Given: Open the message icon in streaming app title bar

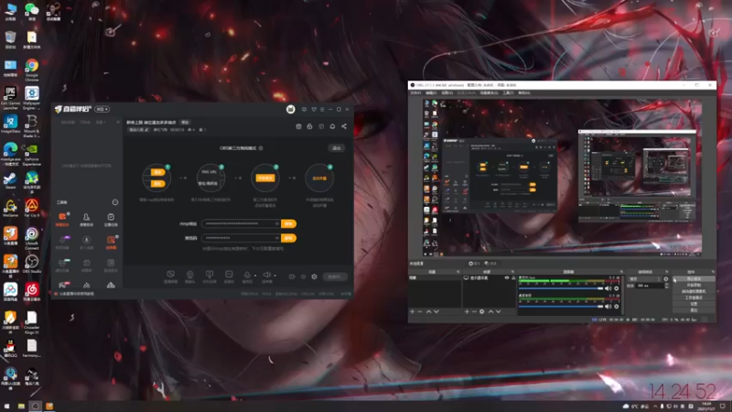Looking at the screenshot, I should click(304, 109).
